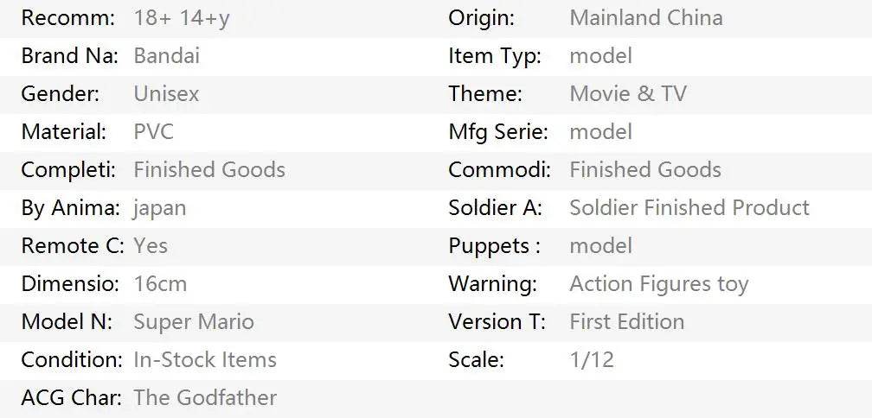Select the Mainland China origin value

(x=645, y=18)
